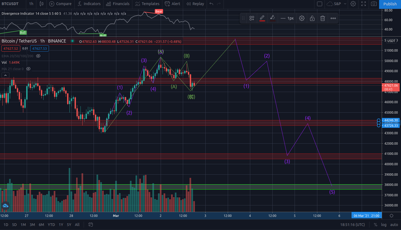Open the Indicators dialog

(x=89, y=4)
